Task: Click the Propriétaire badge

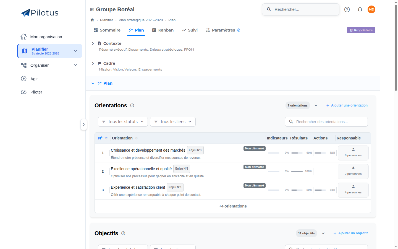Action: pos(361,30)
